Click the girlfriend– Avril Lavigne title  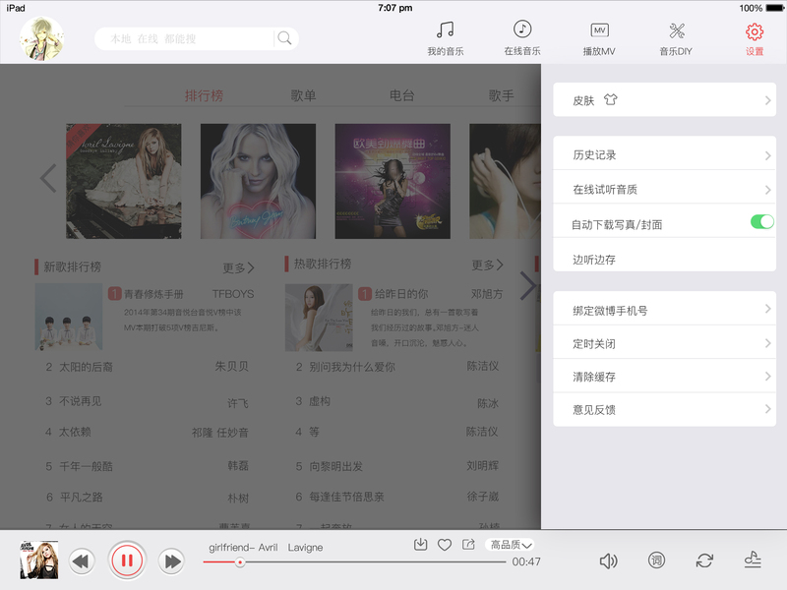pyautogui.click(x=266, y=548)
